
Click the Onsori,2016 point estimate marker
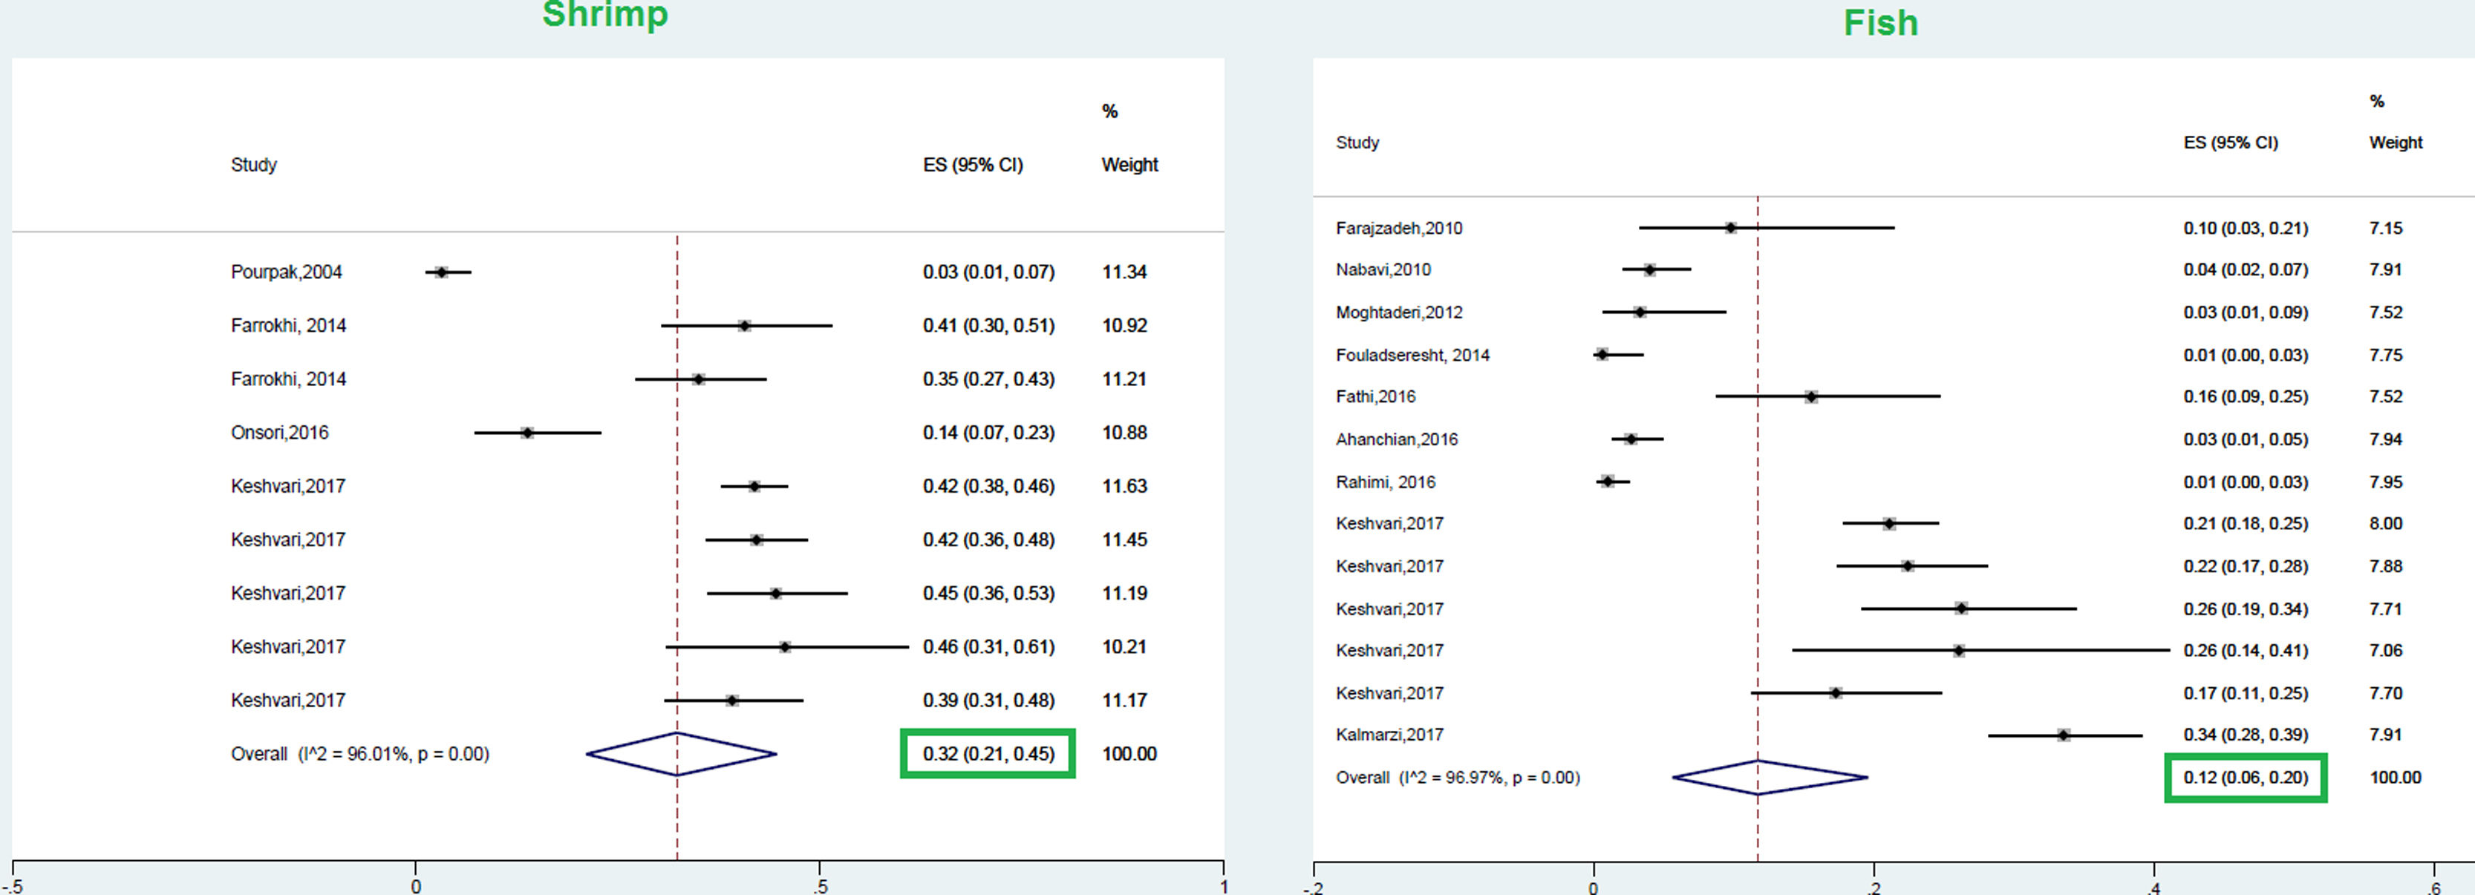(526, 433)
